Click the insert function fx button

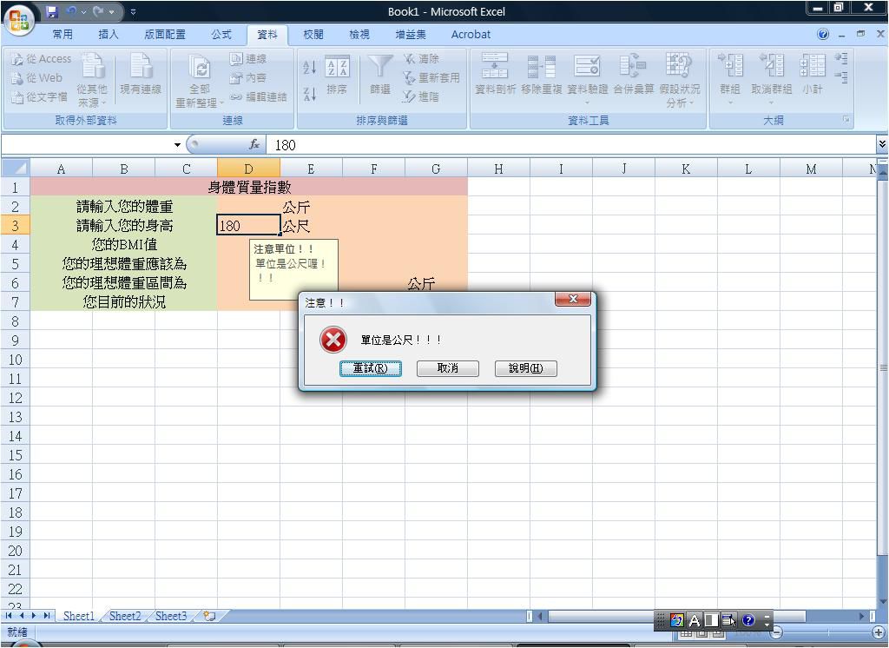254,145
